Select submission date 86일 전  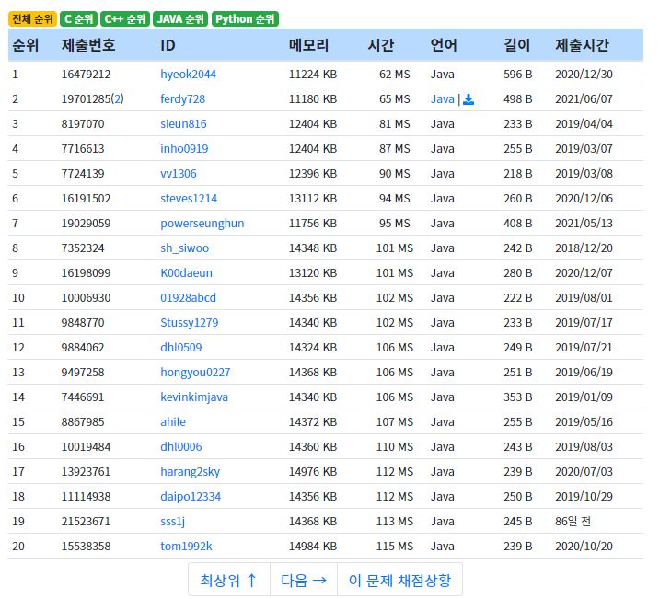[573, 521]
